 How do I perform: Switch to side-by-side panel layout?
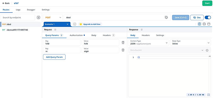pos(199,24)
